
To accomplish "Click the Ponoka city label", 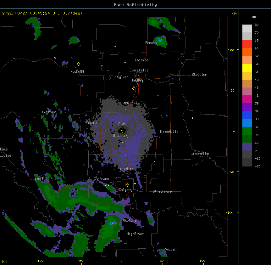I will [151, 43].
